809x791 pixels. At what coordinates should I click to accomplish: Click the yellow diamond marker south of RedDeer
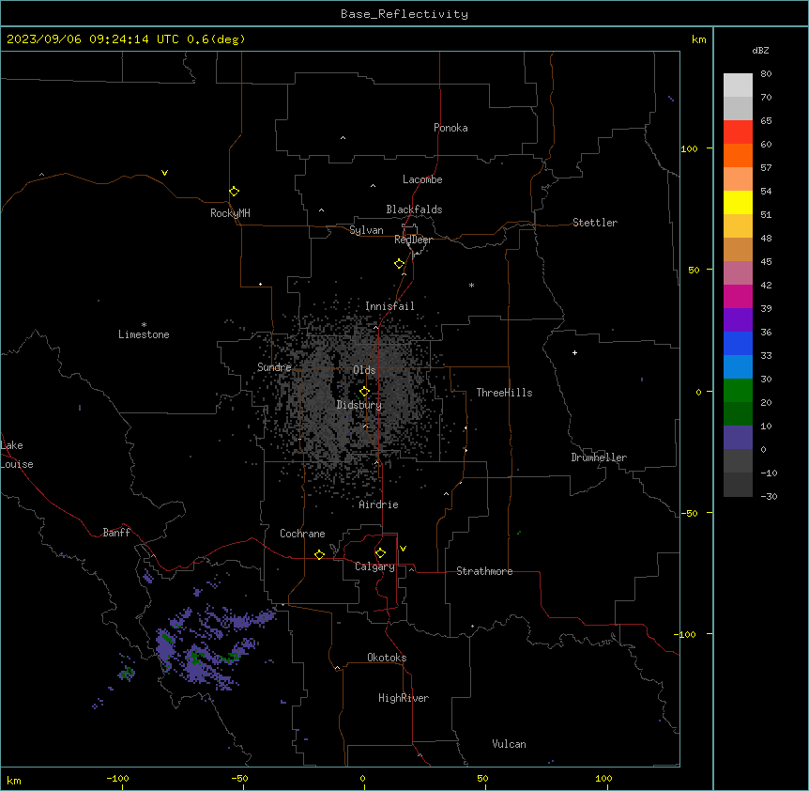click(x=400, y=264)
